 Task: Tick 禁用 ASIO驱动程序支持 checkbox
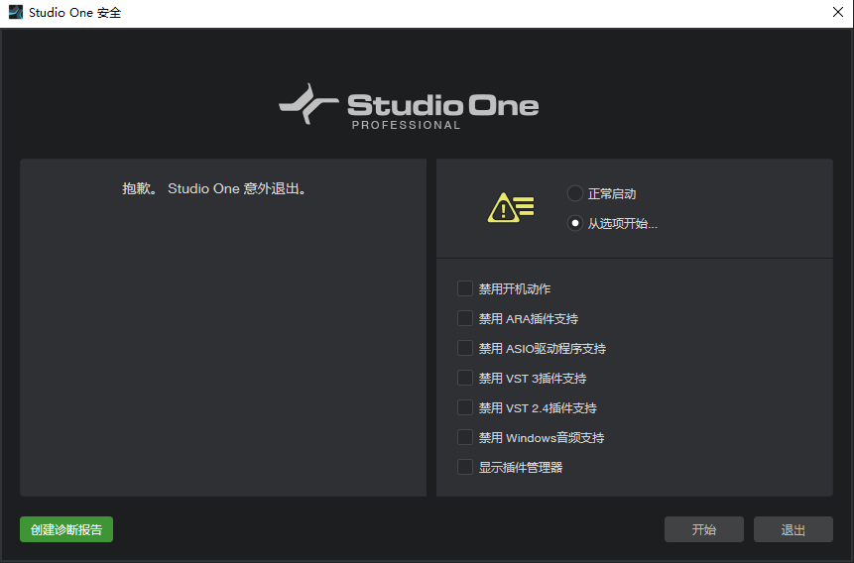click(x=464, y=348)
